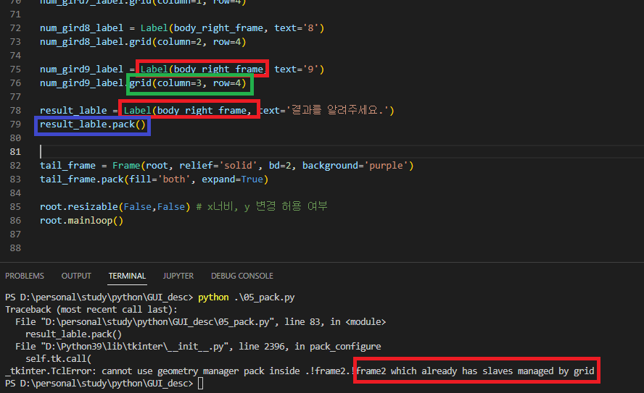Click 'self.tk.call(' in terminal output
This screenshot has width=644, height=393.
[x=58, y=358]
